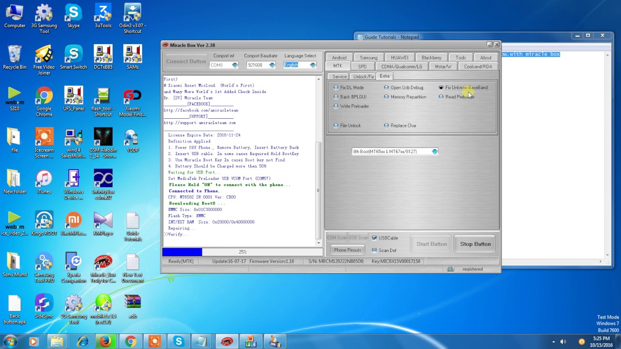
Task: Open the UFS_Panel desktop icon
Action: click(x=74, y=99)
